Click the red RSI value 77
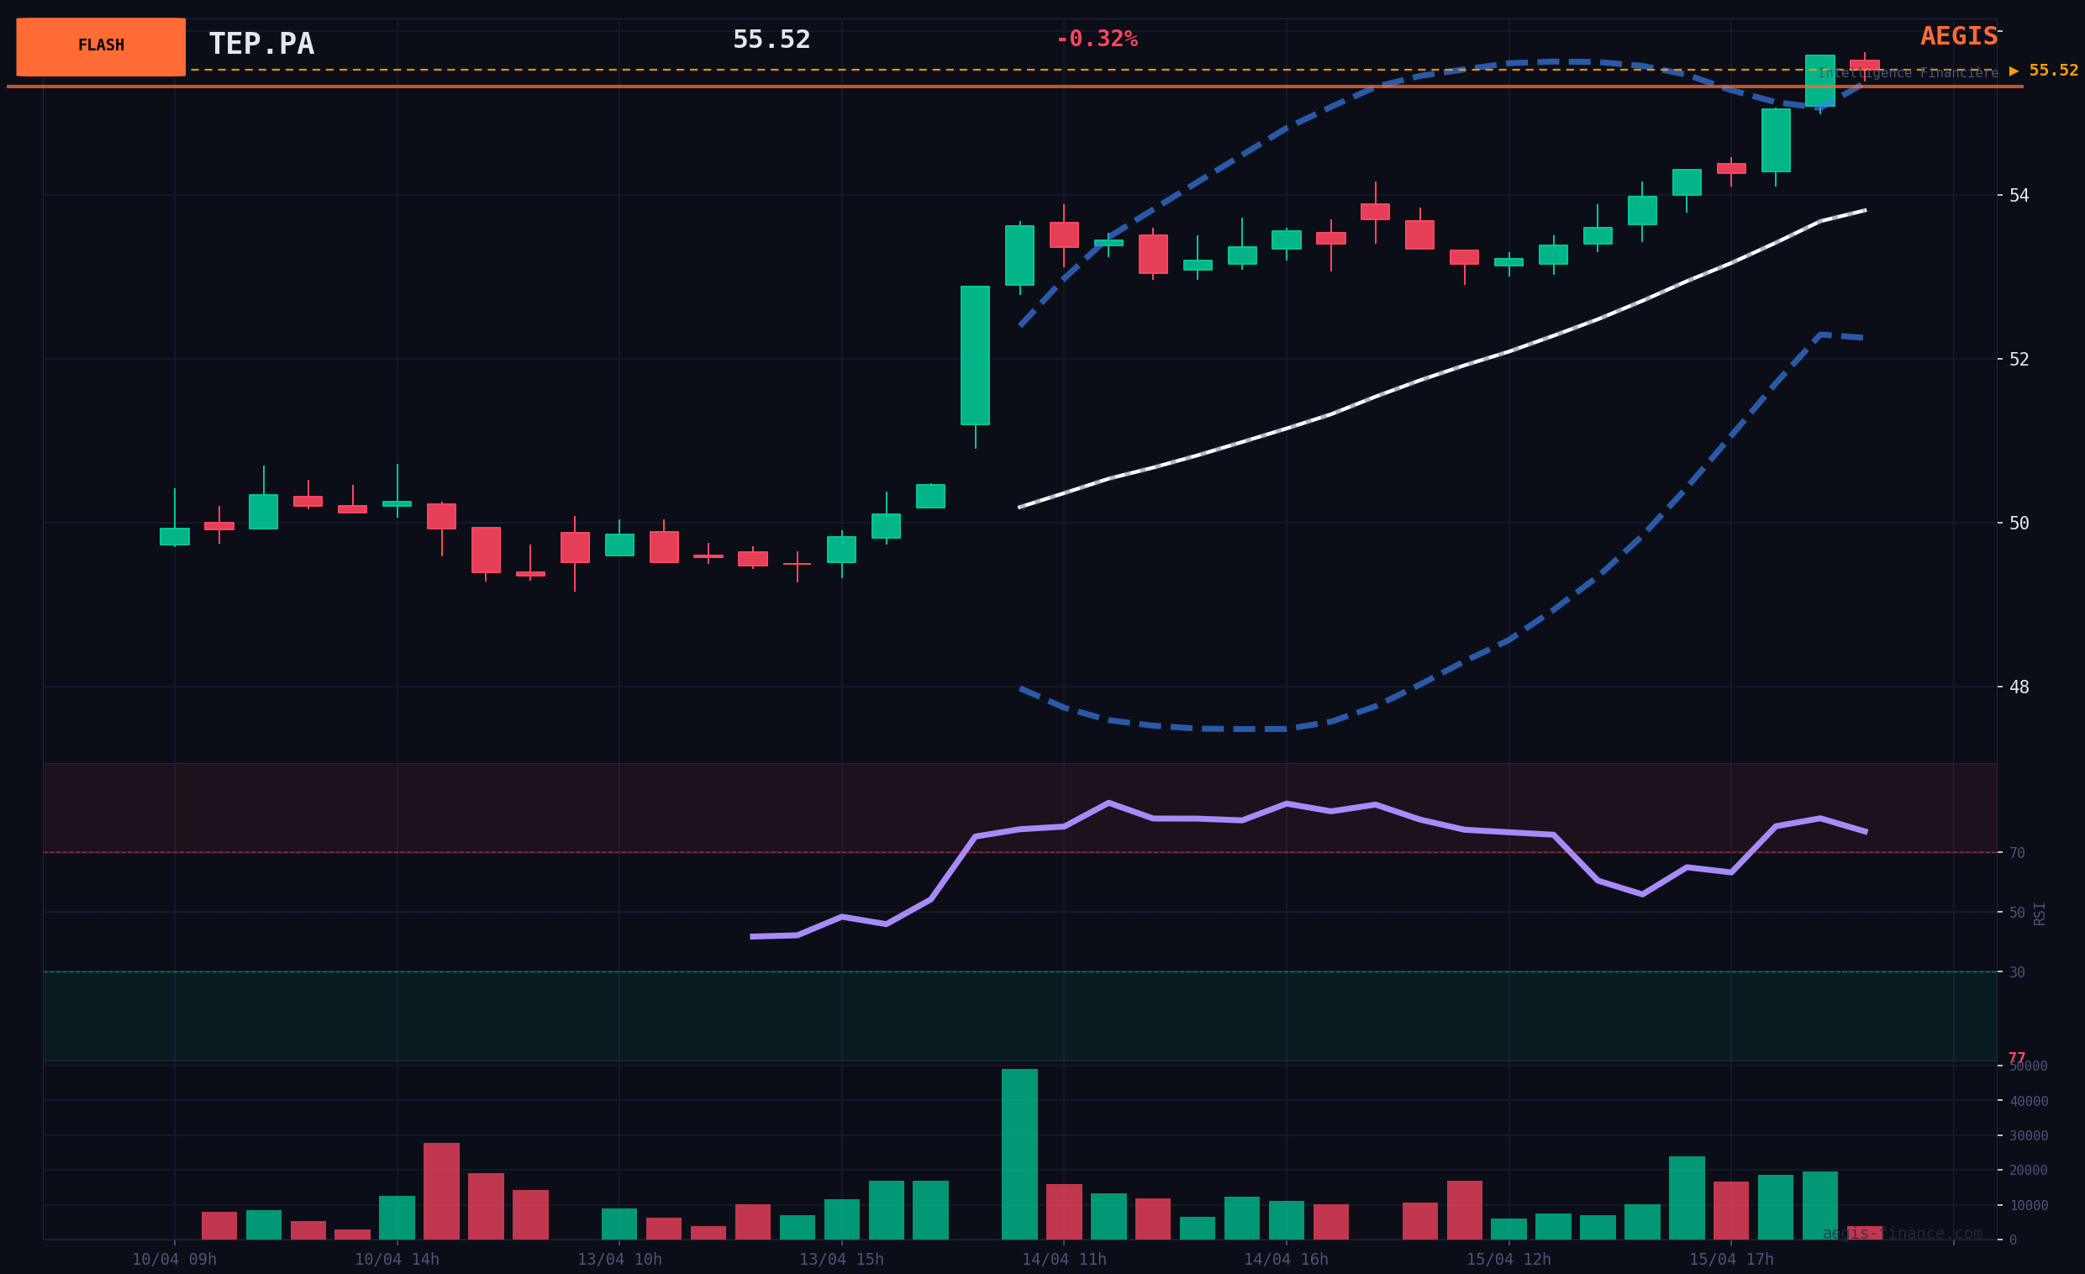 coord(2016,1057)
